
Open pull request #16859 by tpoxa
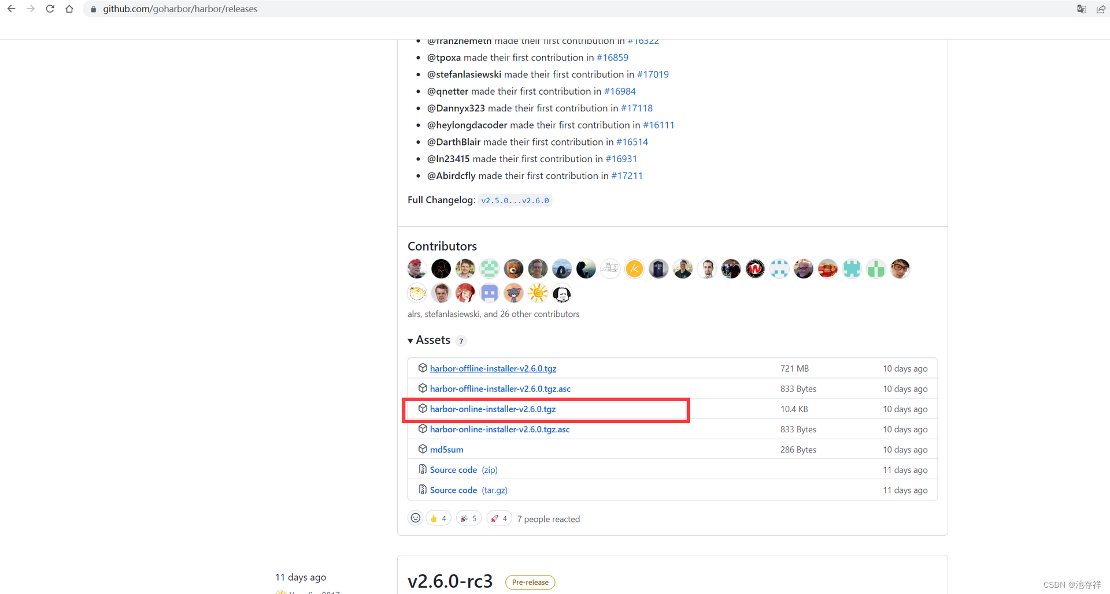point(612,58)
